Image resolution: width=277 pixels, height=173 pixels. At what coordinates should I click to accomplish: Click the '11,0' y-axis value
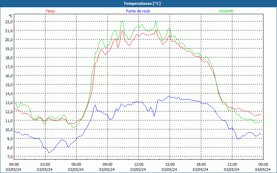[9, 121]
